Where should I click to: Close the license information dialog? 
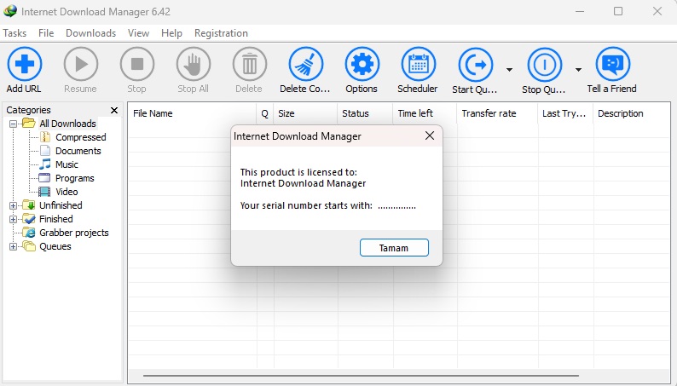click(x=430, y=135)
